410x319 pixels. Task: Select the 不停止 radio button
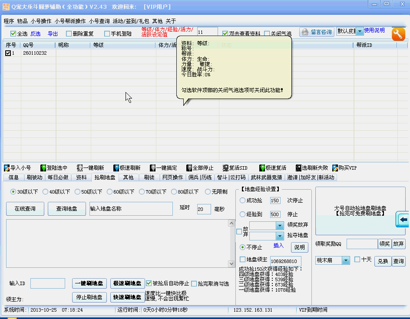point(242,247)
